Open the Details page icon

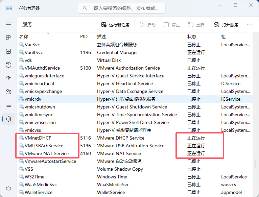[x=8, y=105]
